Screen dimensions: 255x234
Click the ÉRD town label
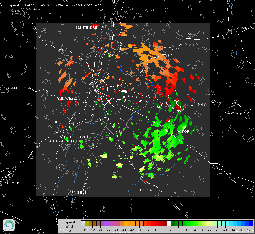[x=55, y=122]
